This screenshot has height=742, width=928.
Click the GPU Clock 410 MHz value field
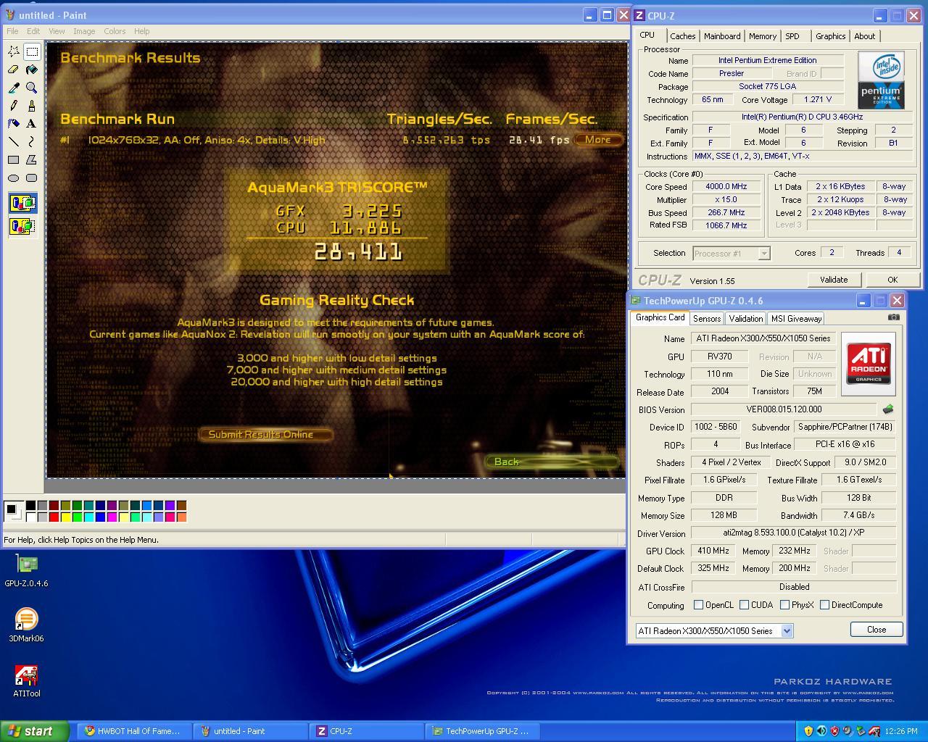tap(713, 551)
